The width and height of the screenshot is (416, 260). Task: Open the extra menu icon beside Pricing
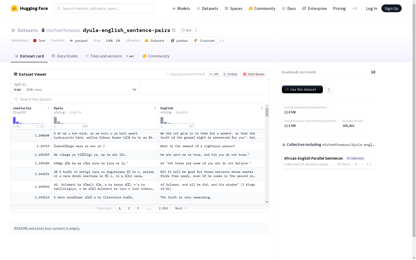tap(354, 8)
